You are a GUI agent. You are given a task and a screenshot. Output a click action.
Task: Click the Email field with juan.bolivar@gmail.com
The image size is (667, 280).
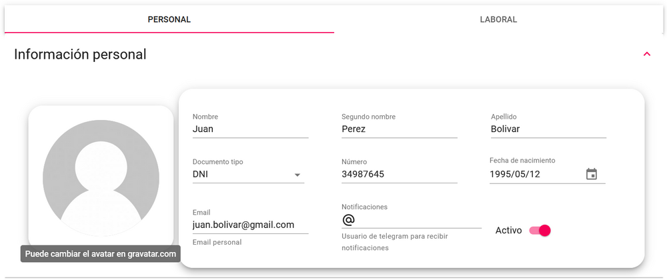coord(250,225)
